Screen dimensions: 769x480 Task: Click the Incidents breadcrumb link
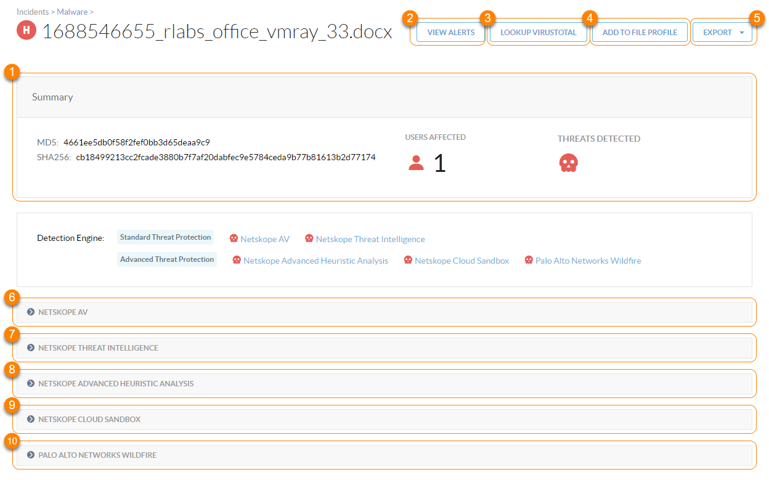pyautogui.click(x=31, y=11)
